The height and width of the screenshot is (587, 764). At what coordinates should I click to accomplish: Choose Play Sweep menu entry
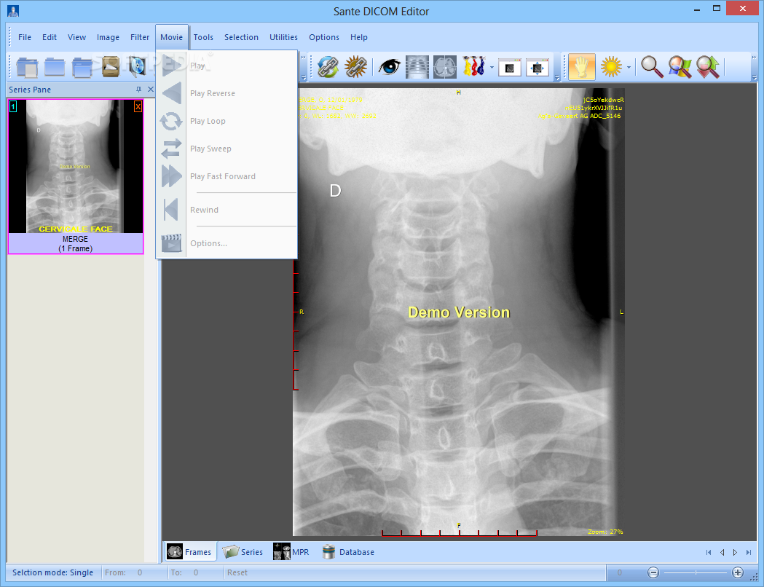pyautogui.click(x=227, y=149)
